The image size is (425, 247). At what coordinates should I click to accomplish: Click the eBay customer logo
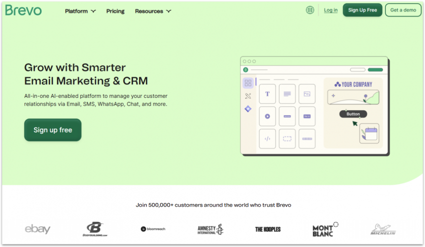coord(37,229)
